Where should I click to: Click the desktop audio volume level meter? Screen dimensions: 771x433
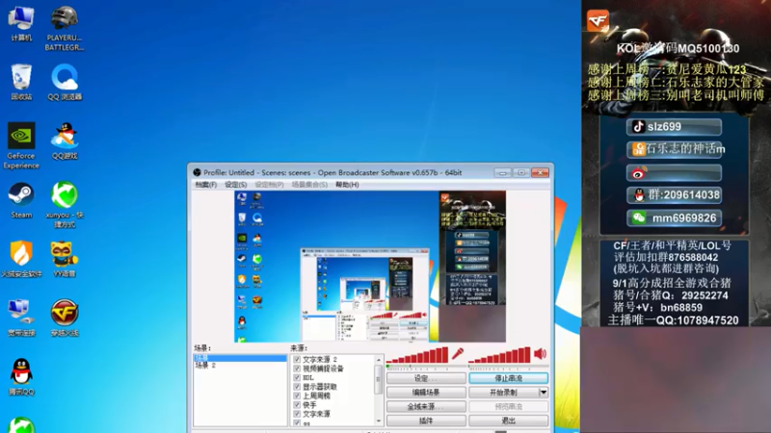click(500, 355)
